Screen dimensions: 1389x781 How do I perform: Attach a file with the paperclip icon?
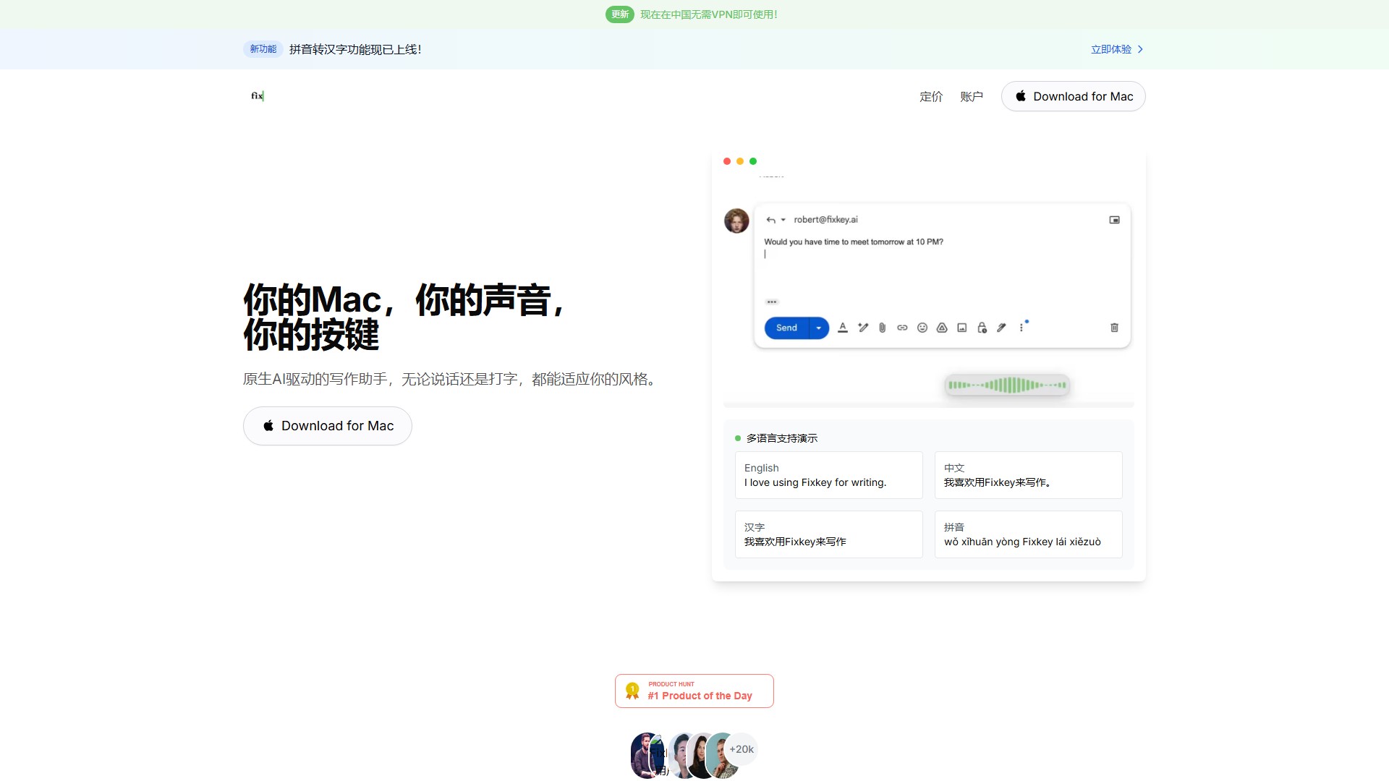tap(883, 328)
